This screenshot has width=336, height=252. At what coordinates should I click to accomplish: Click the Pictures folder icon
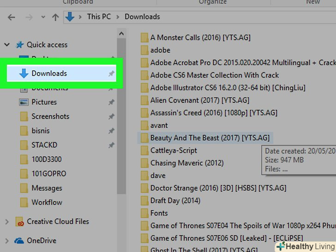click(24, 102)
